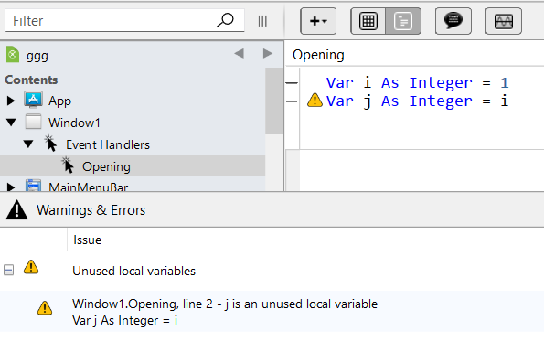Click the Issue column header
The image size is (544, 352).
(x=88, y=240)
